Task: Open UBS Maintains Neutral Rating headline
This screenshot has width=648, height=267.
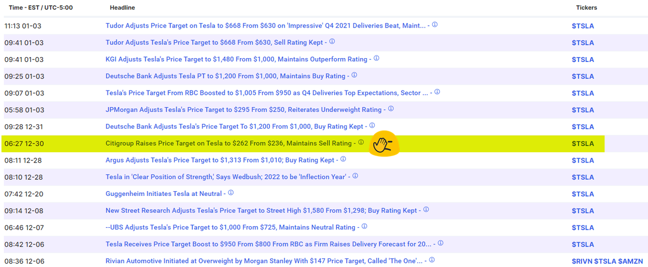Action: pyautogui.click(x=231, y=227)
